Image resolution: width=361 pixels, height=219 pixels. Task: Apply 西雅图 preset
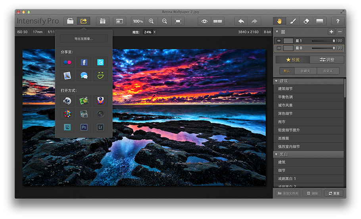click(309, 138)
